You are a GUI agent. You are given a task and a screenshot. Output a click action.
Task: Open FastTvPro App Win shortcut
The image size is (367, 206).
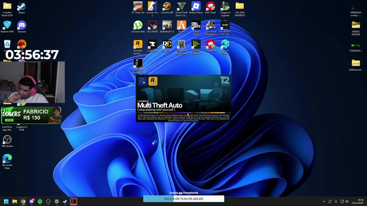click(x=7, y=128)
